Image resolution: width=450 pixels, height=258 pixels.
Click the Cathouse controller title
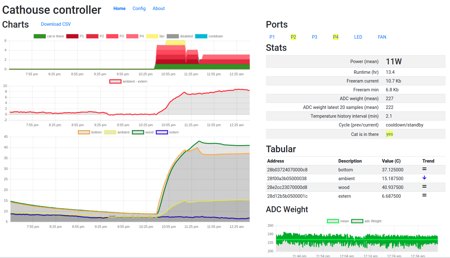tap(52, 10)
